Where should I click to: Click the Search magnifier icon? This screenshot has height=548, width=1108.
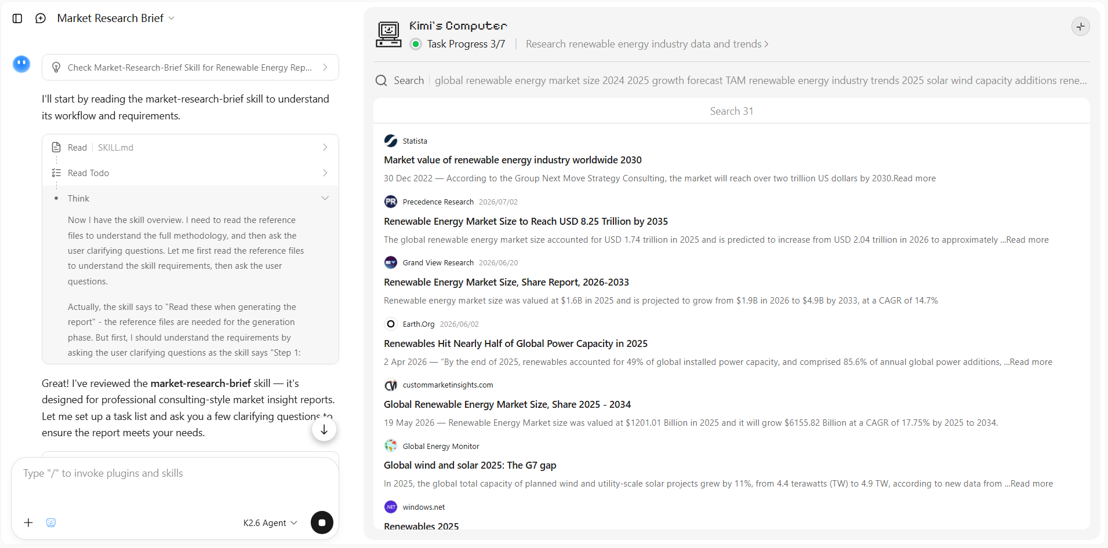(x=381, y=81)
